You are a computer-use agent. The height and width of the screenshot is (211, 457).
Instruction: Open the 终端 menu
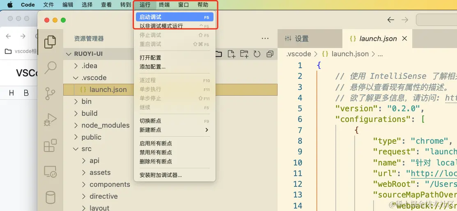pos(164,5)
